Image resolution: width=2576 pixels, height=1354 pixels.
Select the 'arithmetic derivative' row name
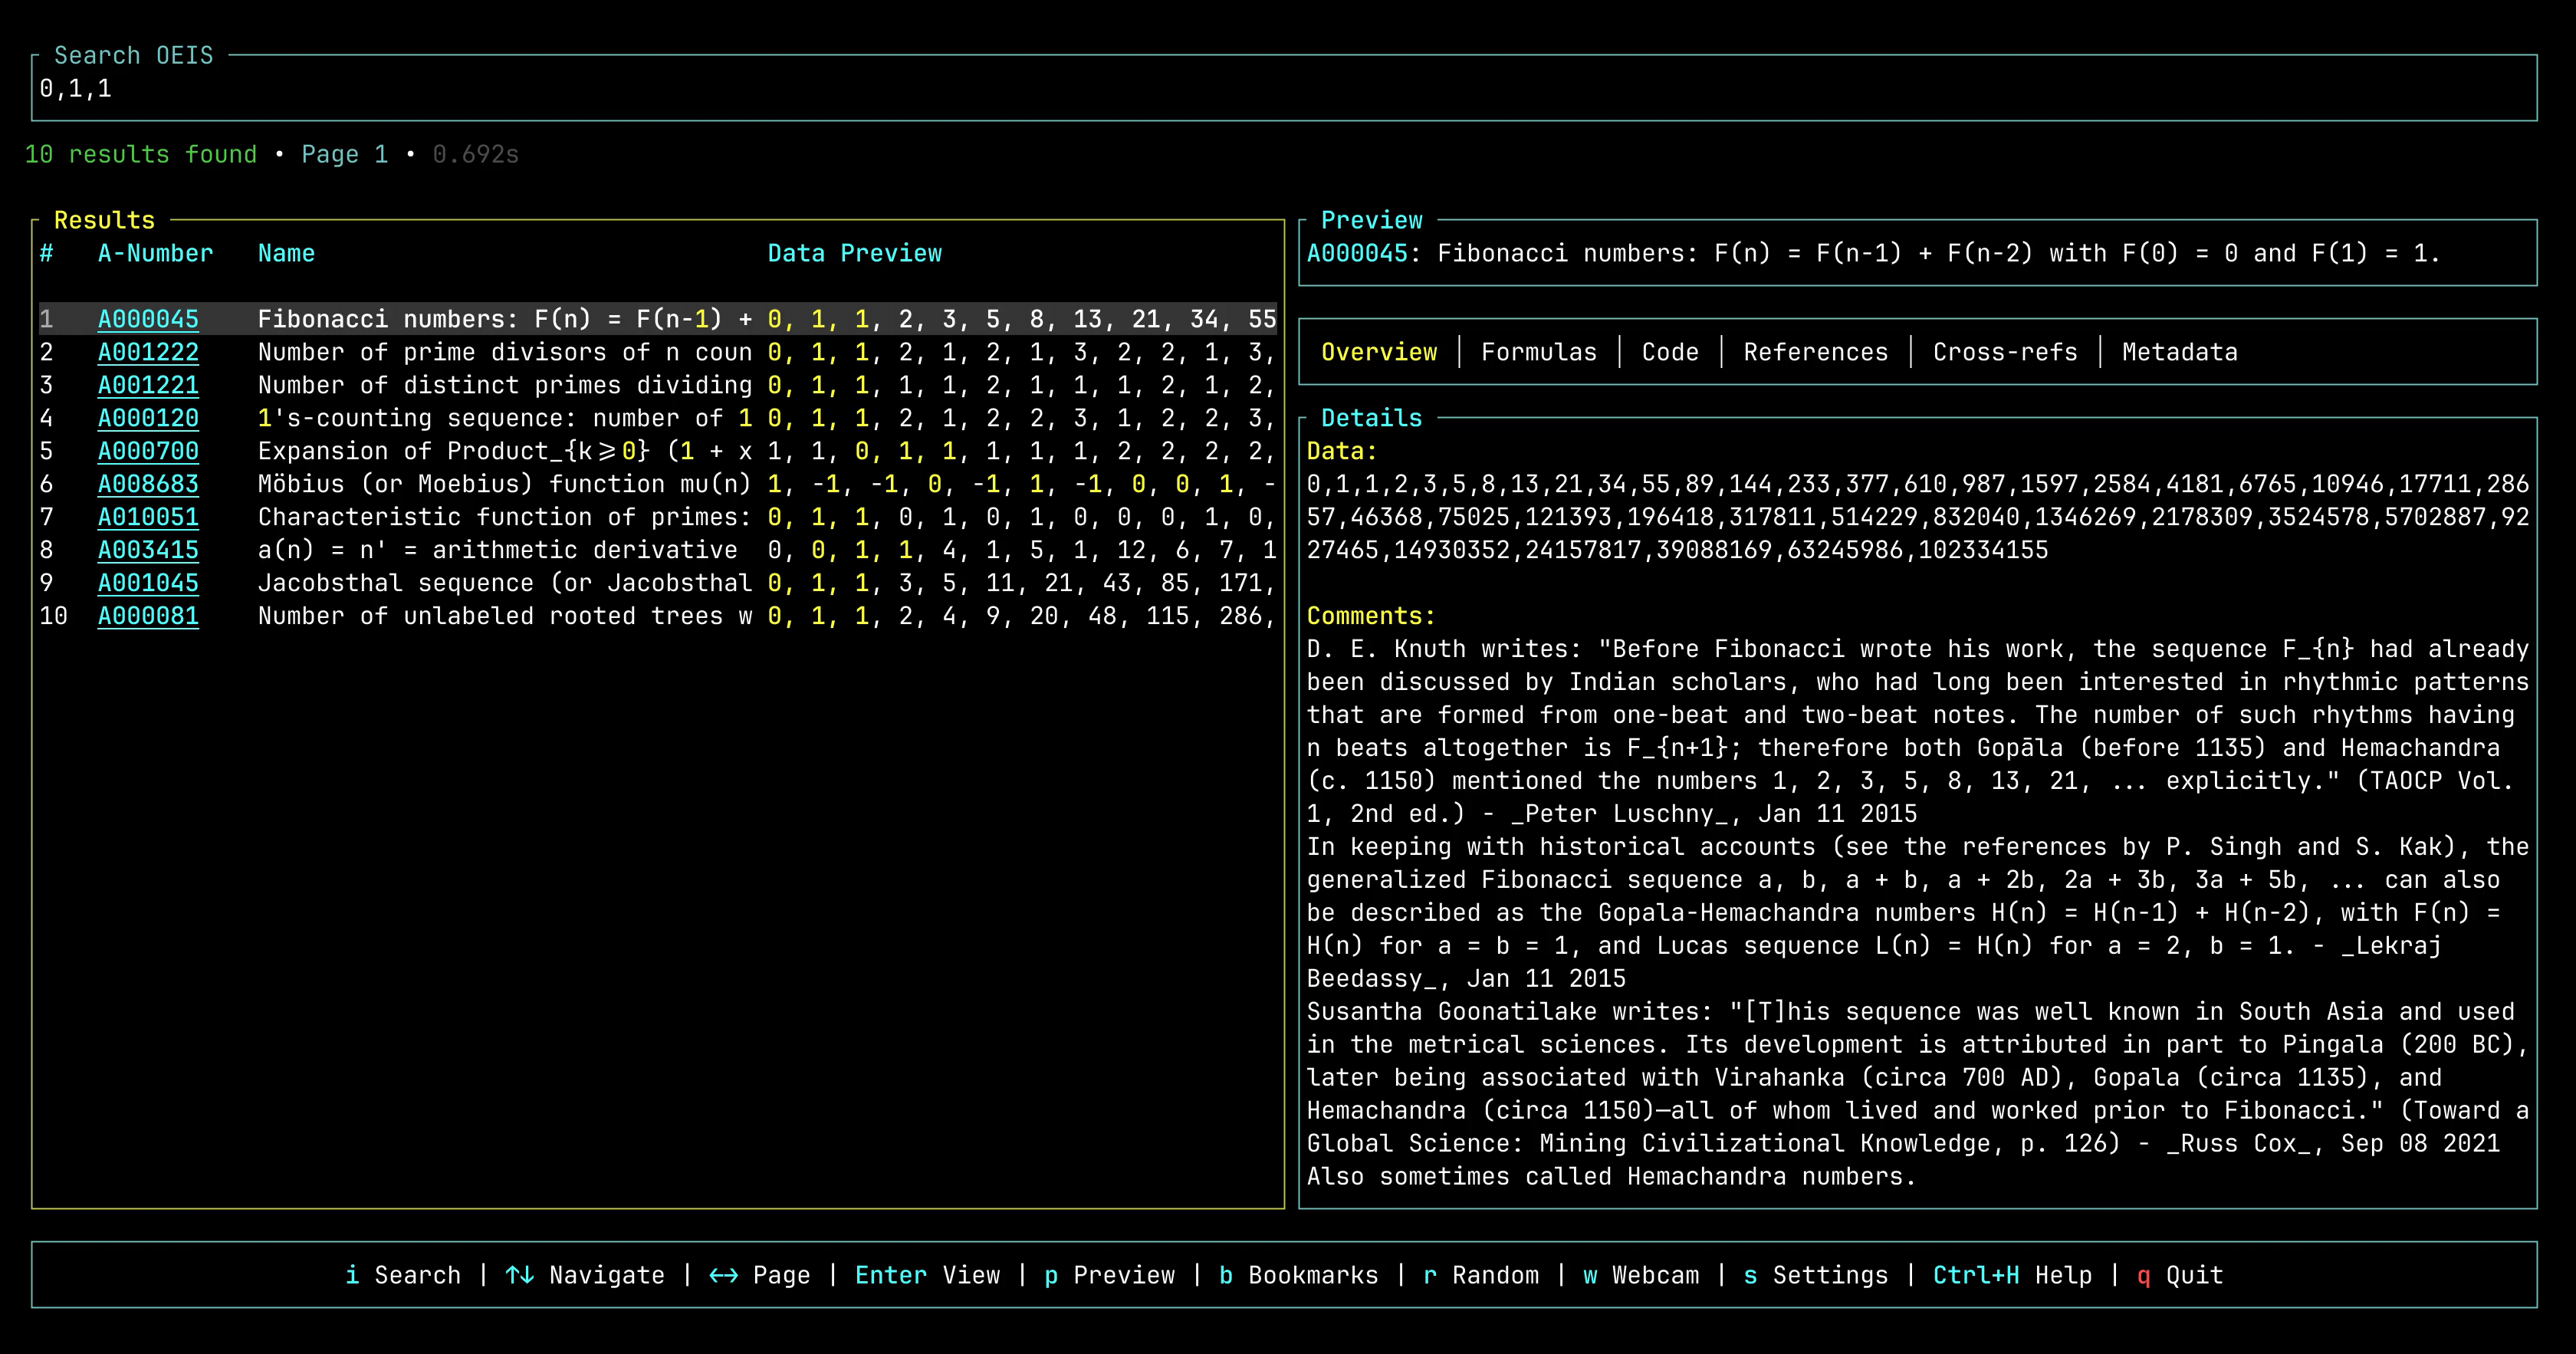[x=497, y=550]
